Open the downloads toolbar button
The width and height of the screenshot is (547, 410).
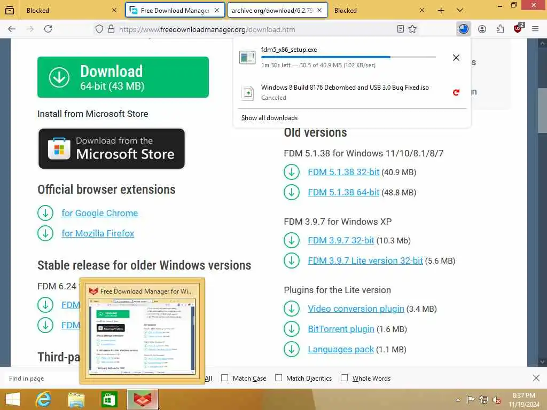(x=463, y=29)
